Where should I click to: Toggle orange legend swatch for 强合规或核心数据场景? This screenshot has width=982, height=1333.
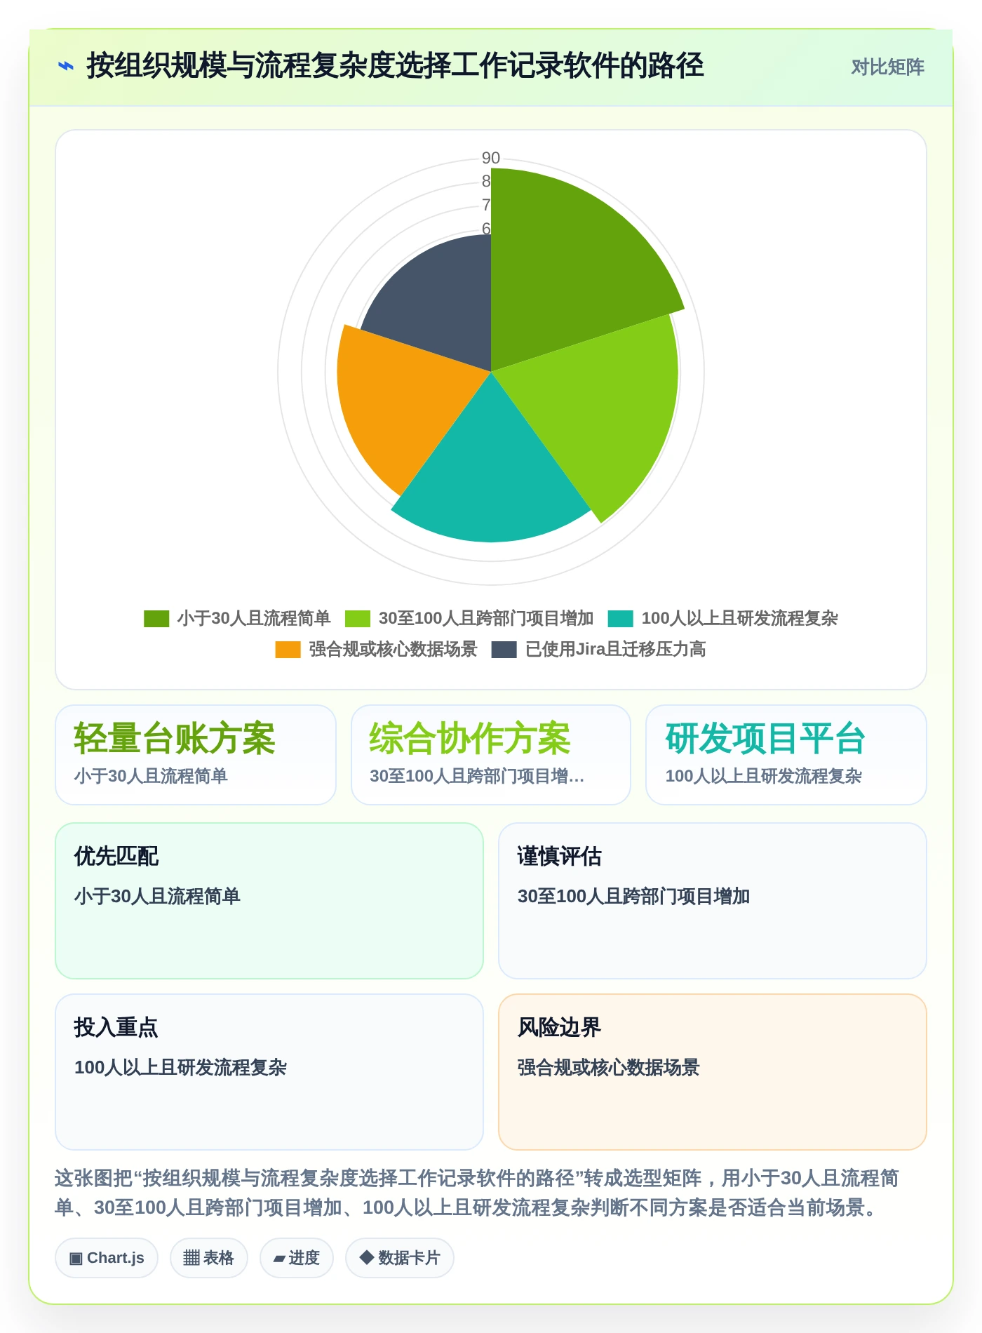click(288, 650)
